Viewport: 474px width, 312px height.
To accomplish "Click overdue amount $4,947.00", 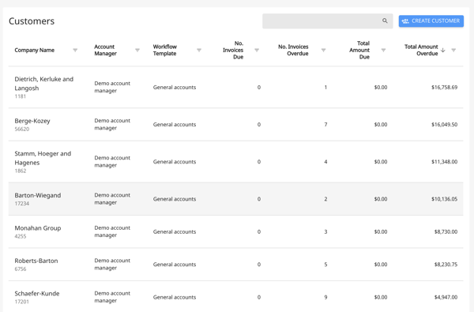I will tap(446, 297).
